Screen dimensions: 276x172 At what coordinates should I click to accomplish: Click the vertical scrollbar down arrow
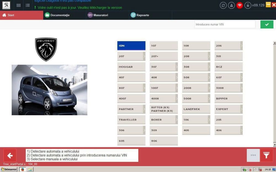point(275,145)
